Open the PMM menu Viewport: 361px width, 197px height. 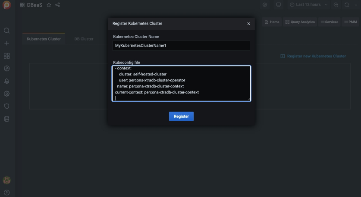tap(350, 22)
